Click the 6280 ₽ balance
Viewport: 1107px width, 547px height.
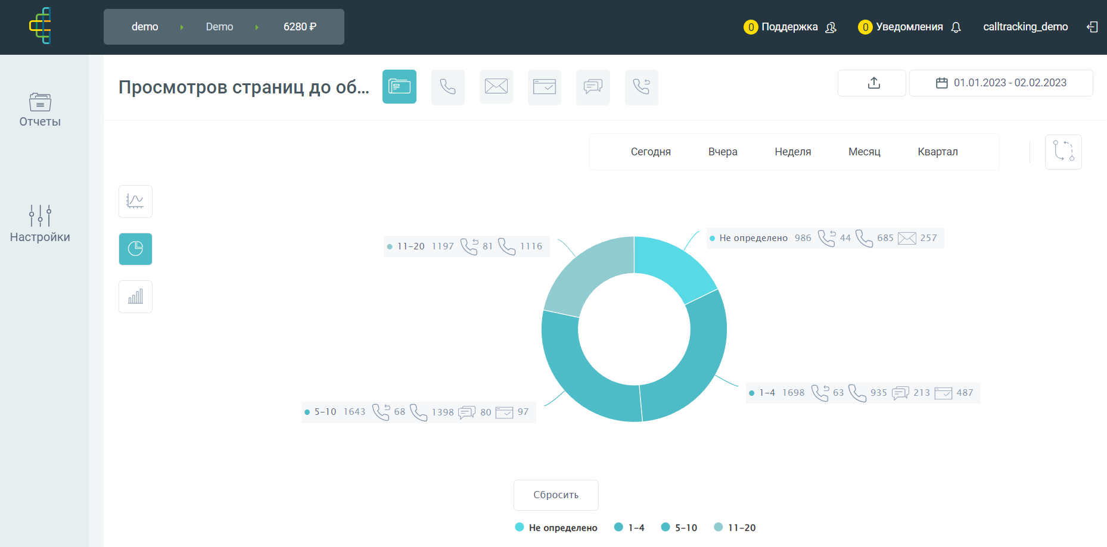click(x=300, y=27)
